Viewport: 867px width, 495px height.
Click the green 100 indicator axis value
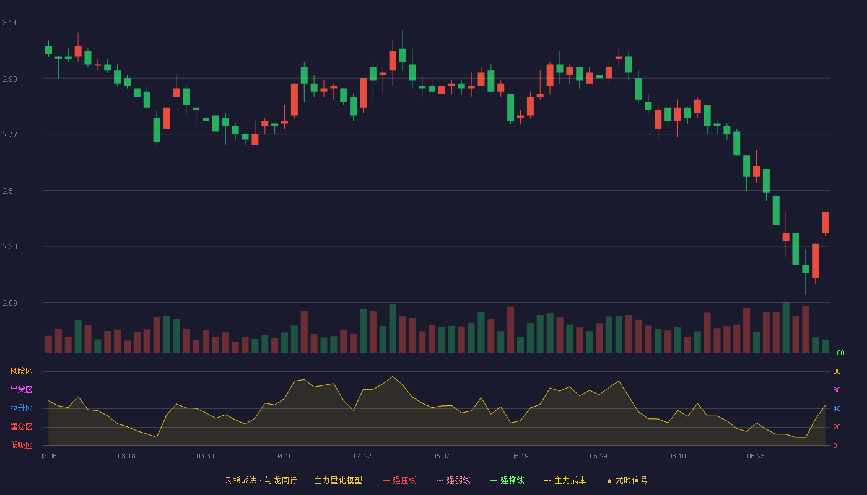839,353
